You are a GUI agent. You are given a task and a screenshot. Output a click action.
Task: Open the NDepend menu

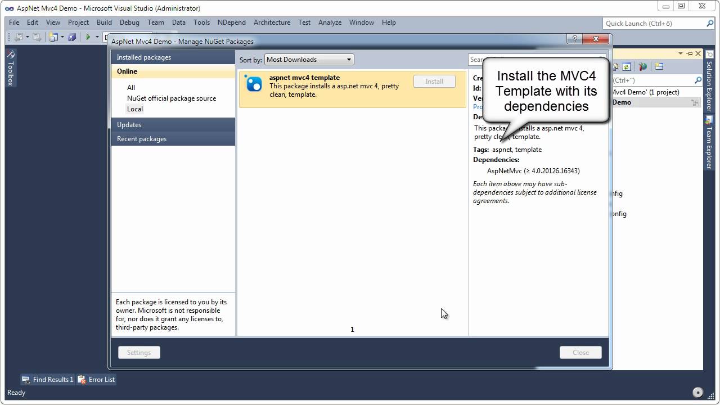coord(232,22)
